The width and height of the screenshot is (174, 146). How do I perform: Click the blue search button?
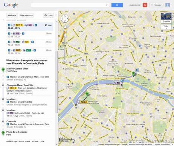[117, 5]
